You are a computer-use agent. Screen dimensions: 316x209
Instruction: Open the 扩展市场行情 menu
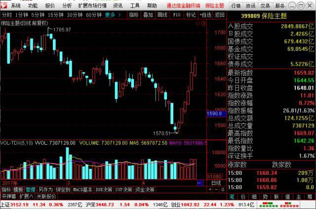92,5
